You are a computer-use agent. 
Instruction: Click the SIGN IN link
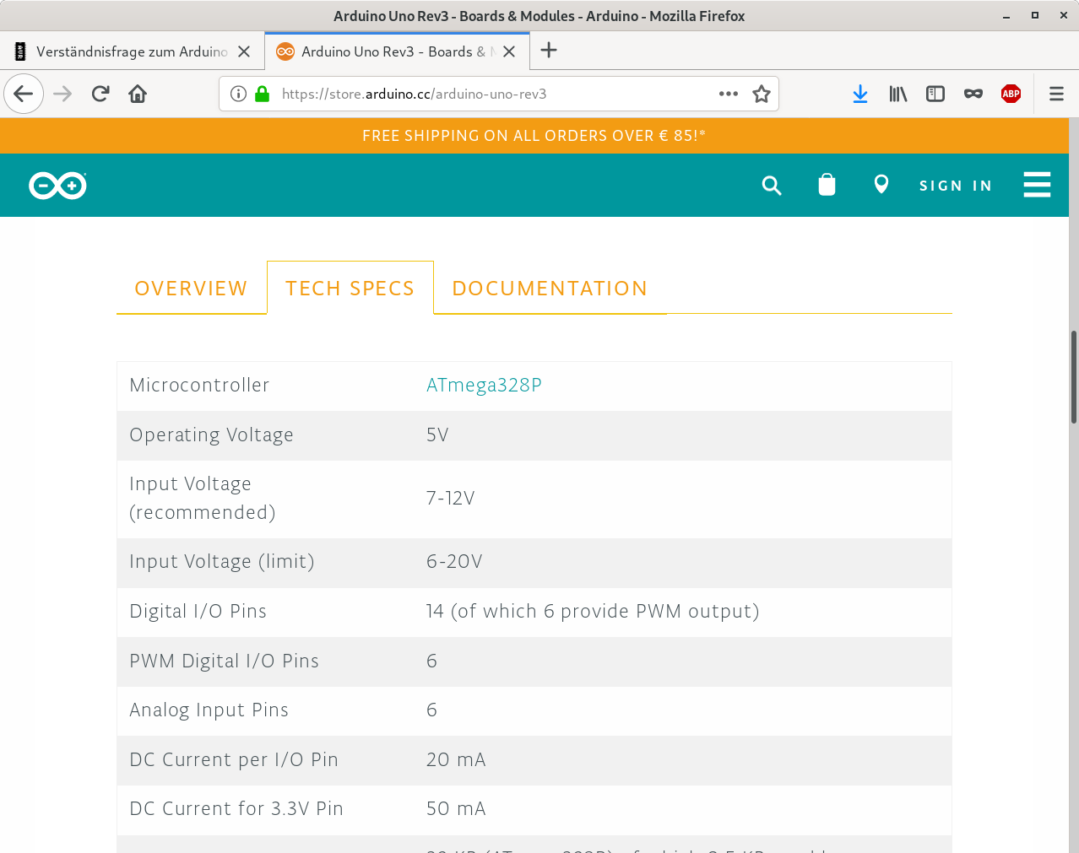pos(956,186)
